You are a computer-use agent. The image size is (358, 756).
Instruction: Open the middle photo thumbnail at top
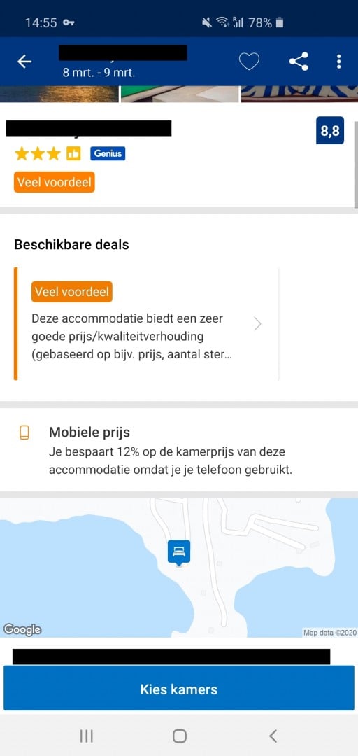click(x=180, y=94)
